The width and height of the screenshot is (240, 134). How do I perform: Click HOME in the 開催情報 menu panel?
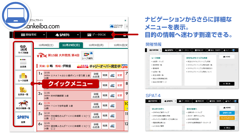point(227,57)
